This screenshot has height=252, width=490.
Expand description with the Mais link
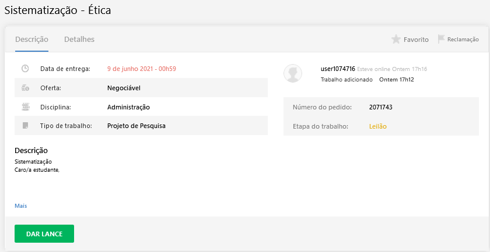coord(20,206)
